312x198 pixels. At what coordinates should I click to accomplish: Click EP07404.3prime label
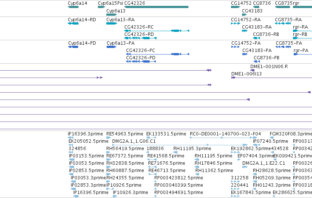[x=256, y=156]
